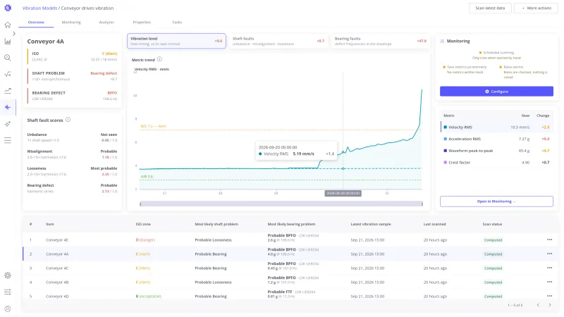
Task: Select the Conveyor 4B item name
Action: 57,282
